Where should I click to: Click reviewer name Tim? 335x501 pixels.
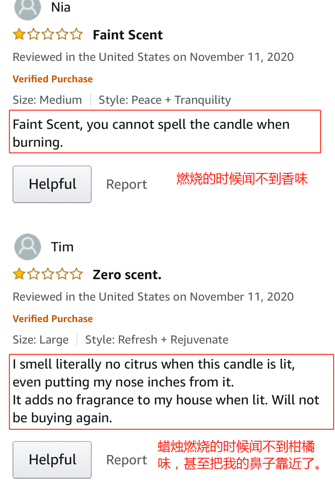point(63,247)
